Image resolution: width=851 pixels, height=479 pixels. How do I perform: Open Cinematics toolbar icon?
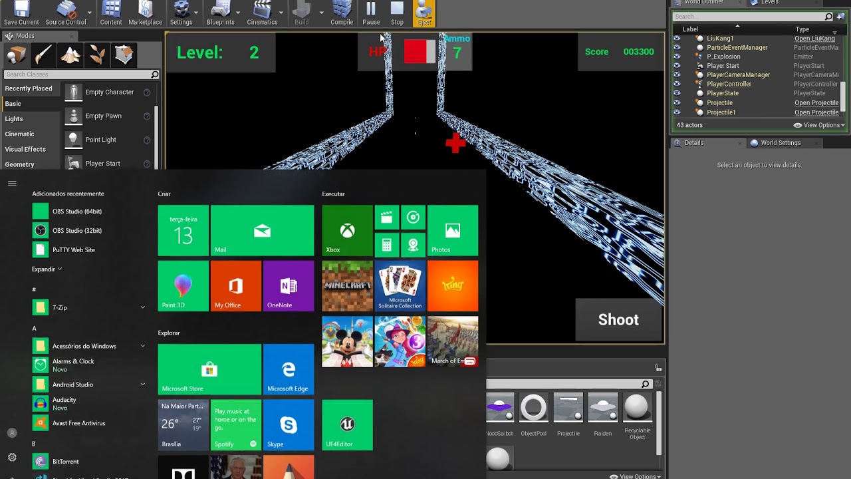(262, 13)
